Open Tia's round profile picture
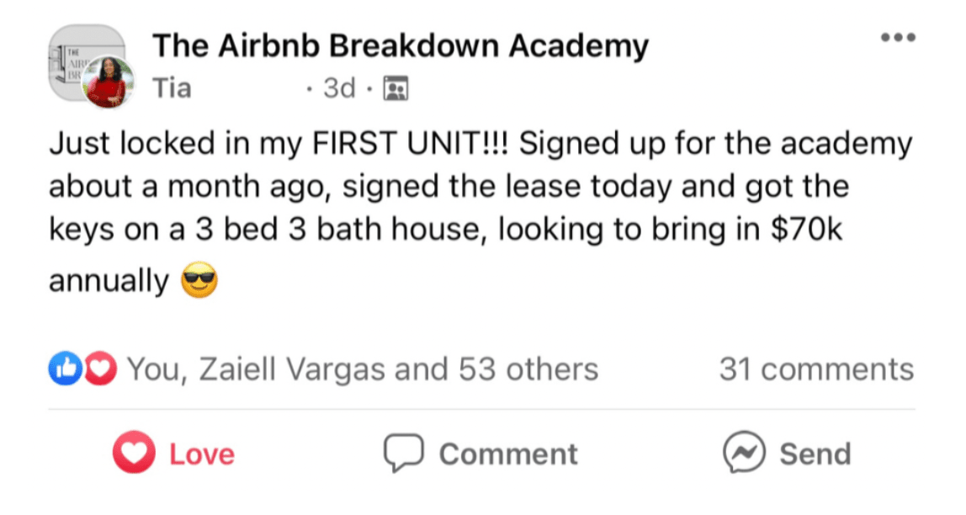 (108, 82)
